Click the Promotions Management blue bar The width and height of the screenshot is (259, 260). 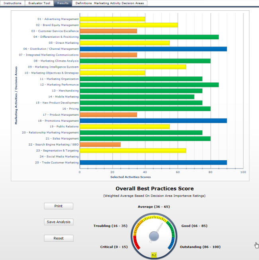153,121
